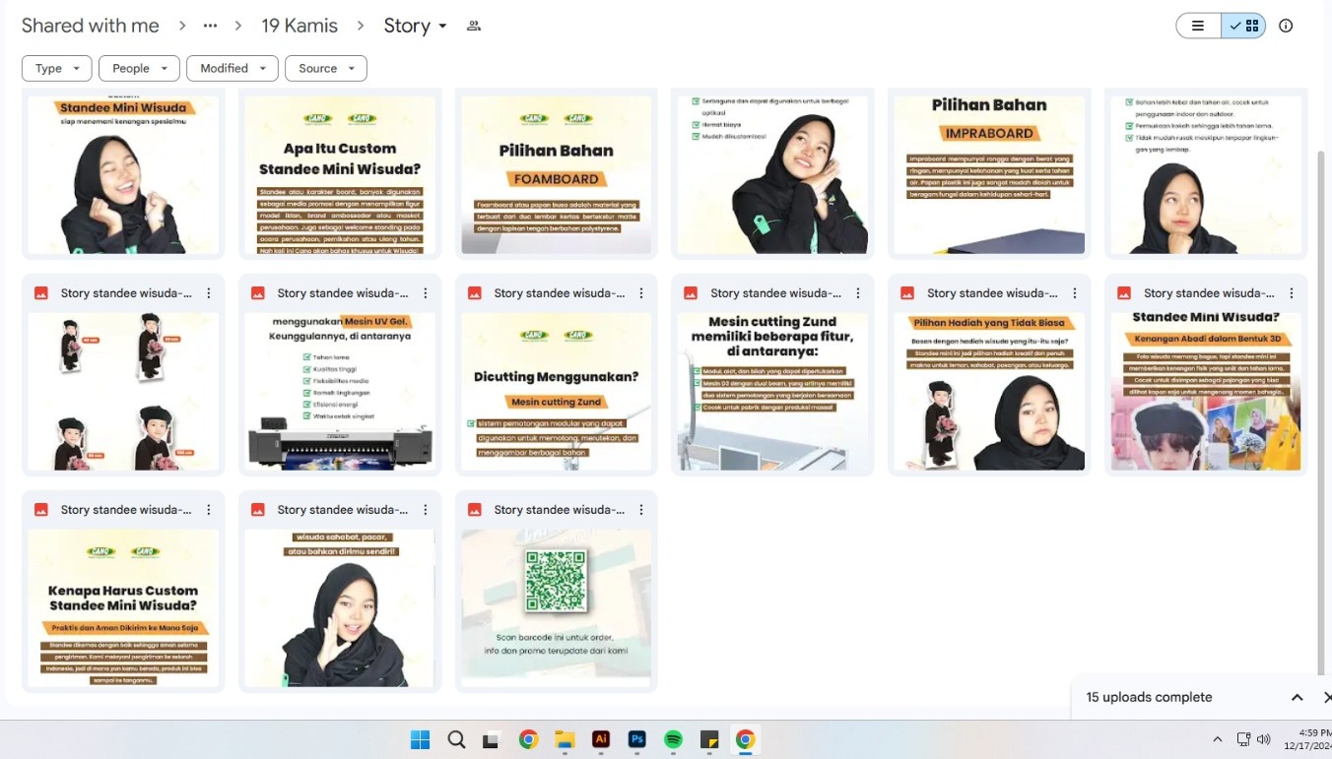The height and width of the screenshot is (759, 1332).
Task: Click the shared folder people icon beside Story
Action: point(474,27)
